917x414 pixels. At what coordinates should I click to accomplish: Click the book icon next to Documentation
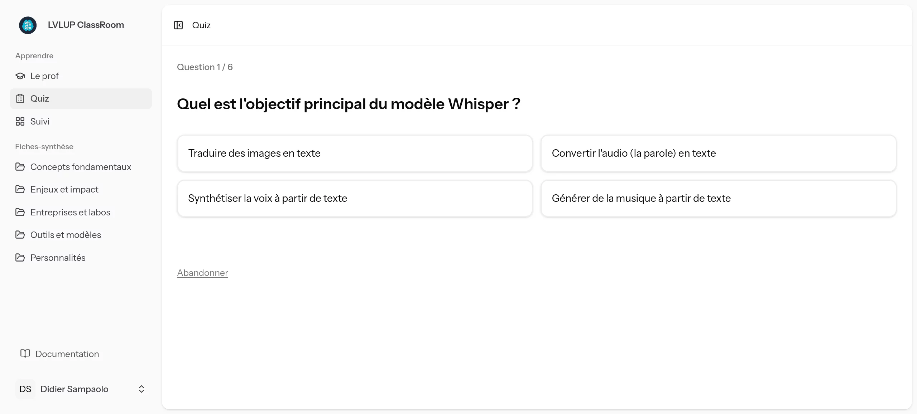[25, 354]
